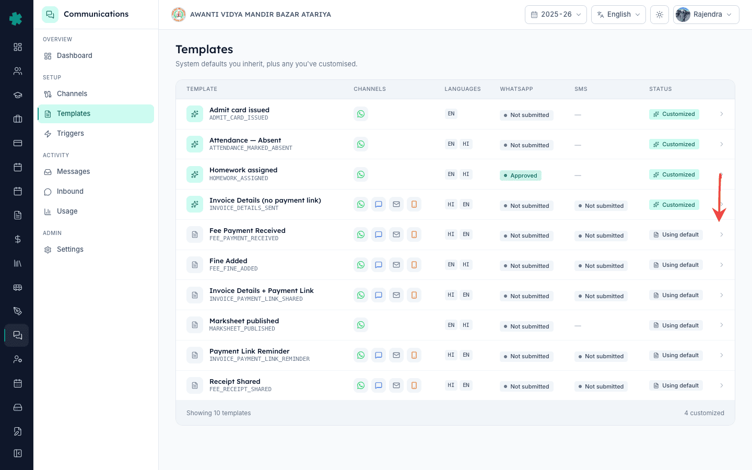This screenshot has height=470, width=752.
Task: Click email icon in Fine Added row
Action: coord(396,265)
